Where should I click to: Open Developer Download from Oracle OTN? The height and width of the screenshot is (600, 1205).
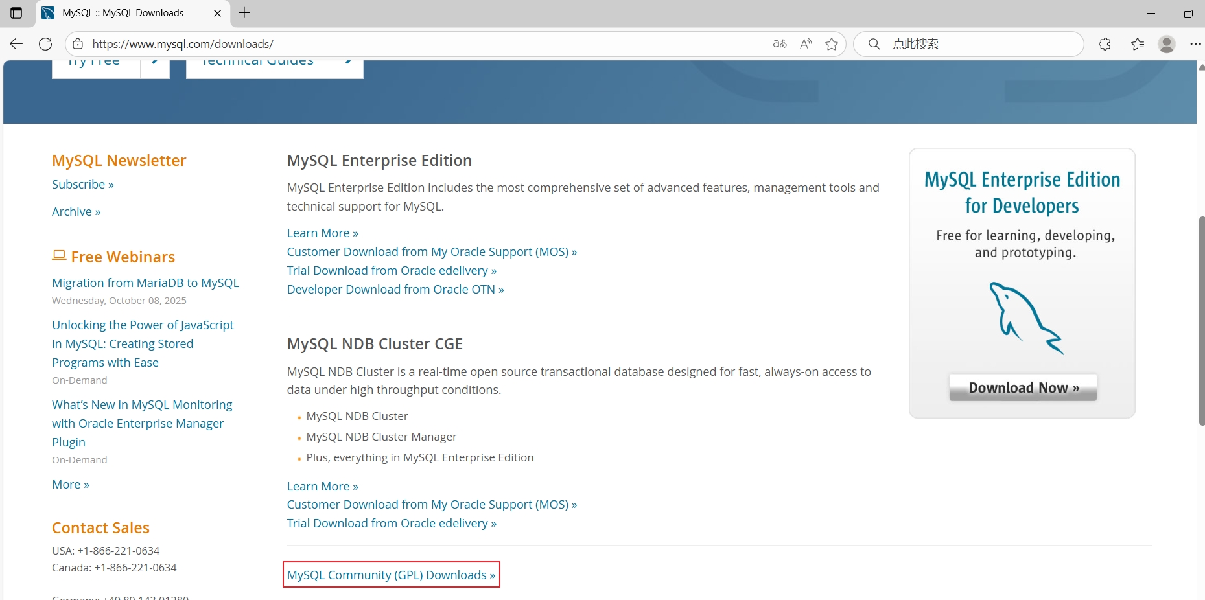[395, 290]
